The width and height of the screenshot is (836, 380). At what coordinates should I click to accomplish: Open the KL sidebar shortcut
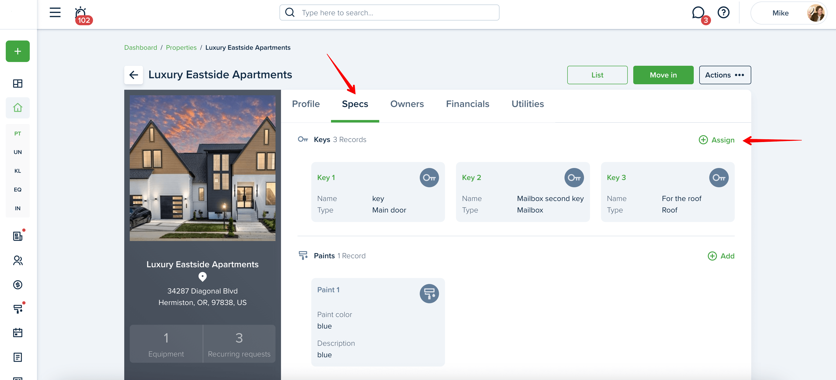point(17,171)
